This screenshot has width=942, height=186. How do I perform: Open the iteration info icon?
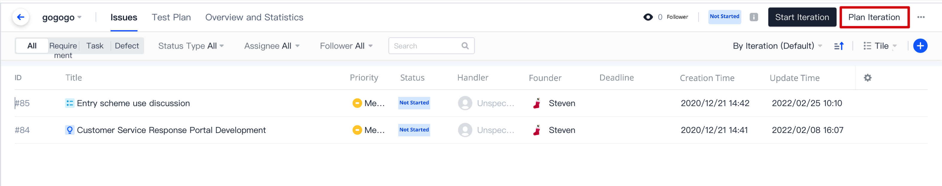click(x=754, y=17)
